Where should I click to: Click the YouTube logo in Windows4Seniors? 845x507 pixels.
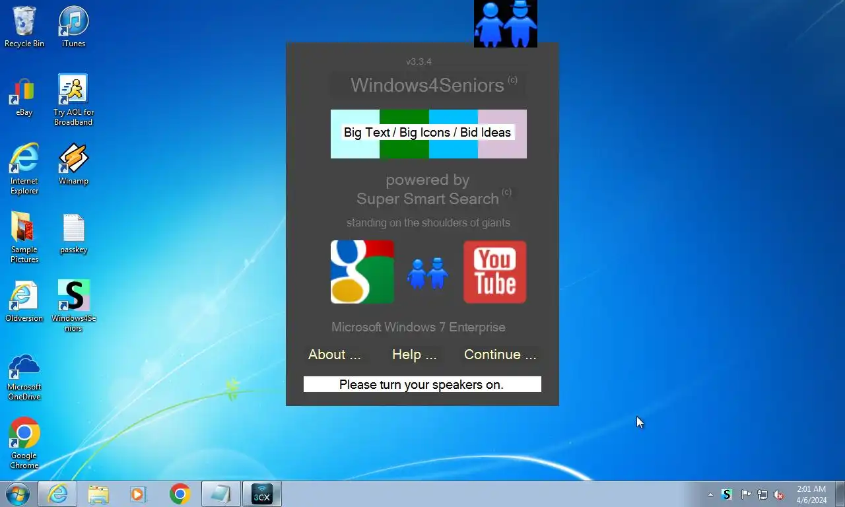point(495,272)
